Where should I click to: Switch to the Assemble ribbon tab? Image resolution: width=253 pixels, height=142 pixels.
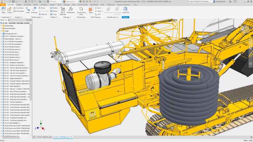tap(11, 4)
